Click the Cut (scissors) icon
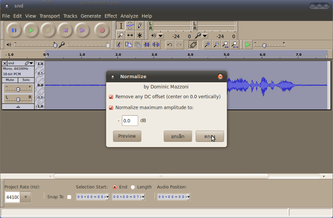Screen dimensions: 333x218 tap(119, 45)
